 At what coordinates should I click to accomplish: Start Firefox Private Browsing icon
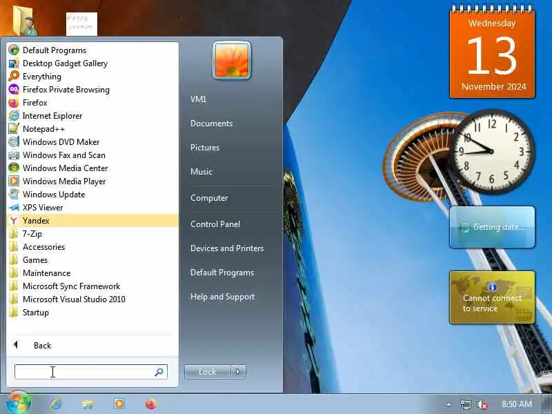click(x=14, y=90)
